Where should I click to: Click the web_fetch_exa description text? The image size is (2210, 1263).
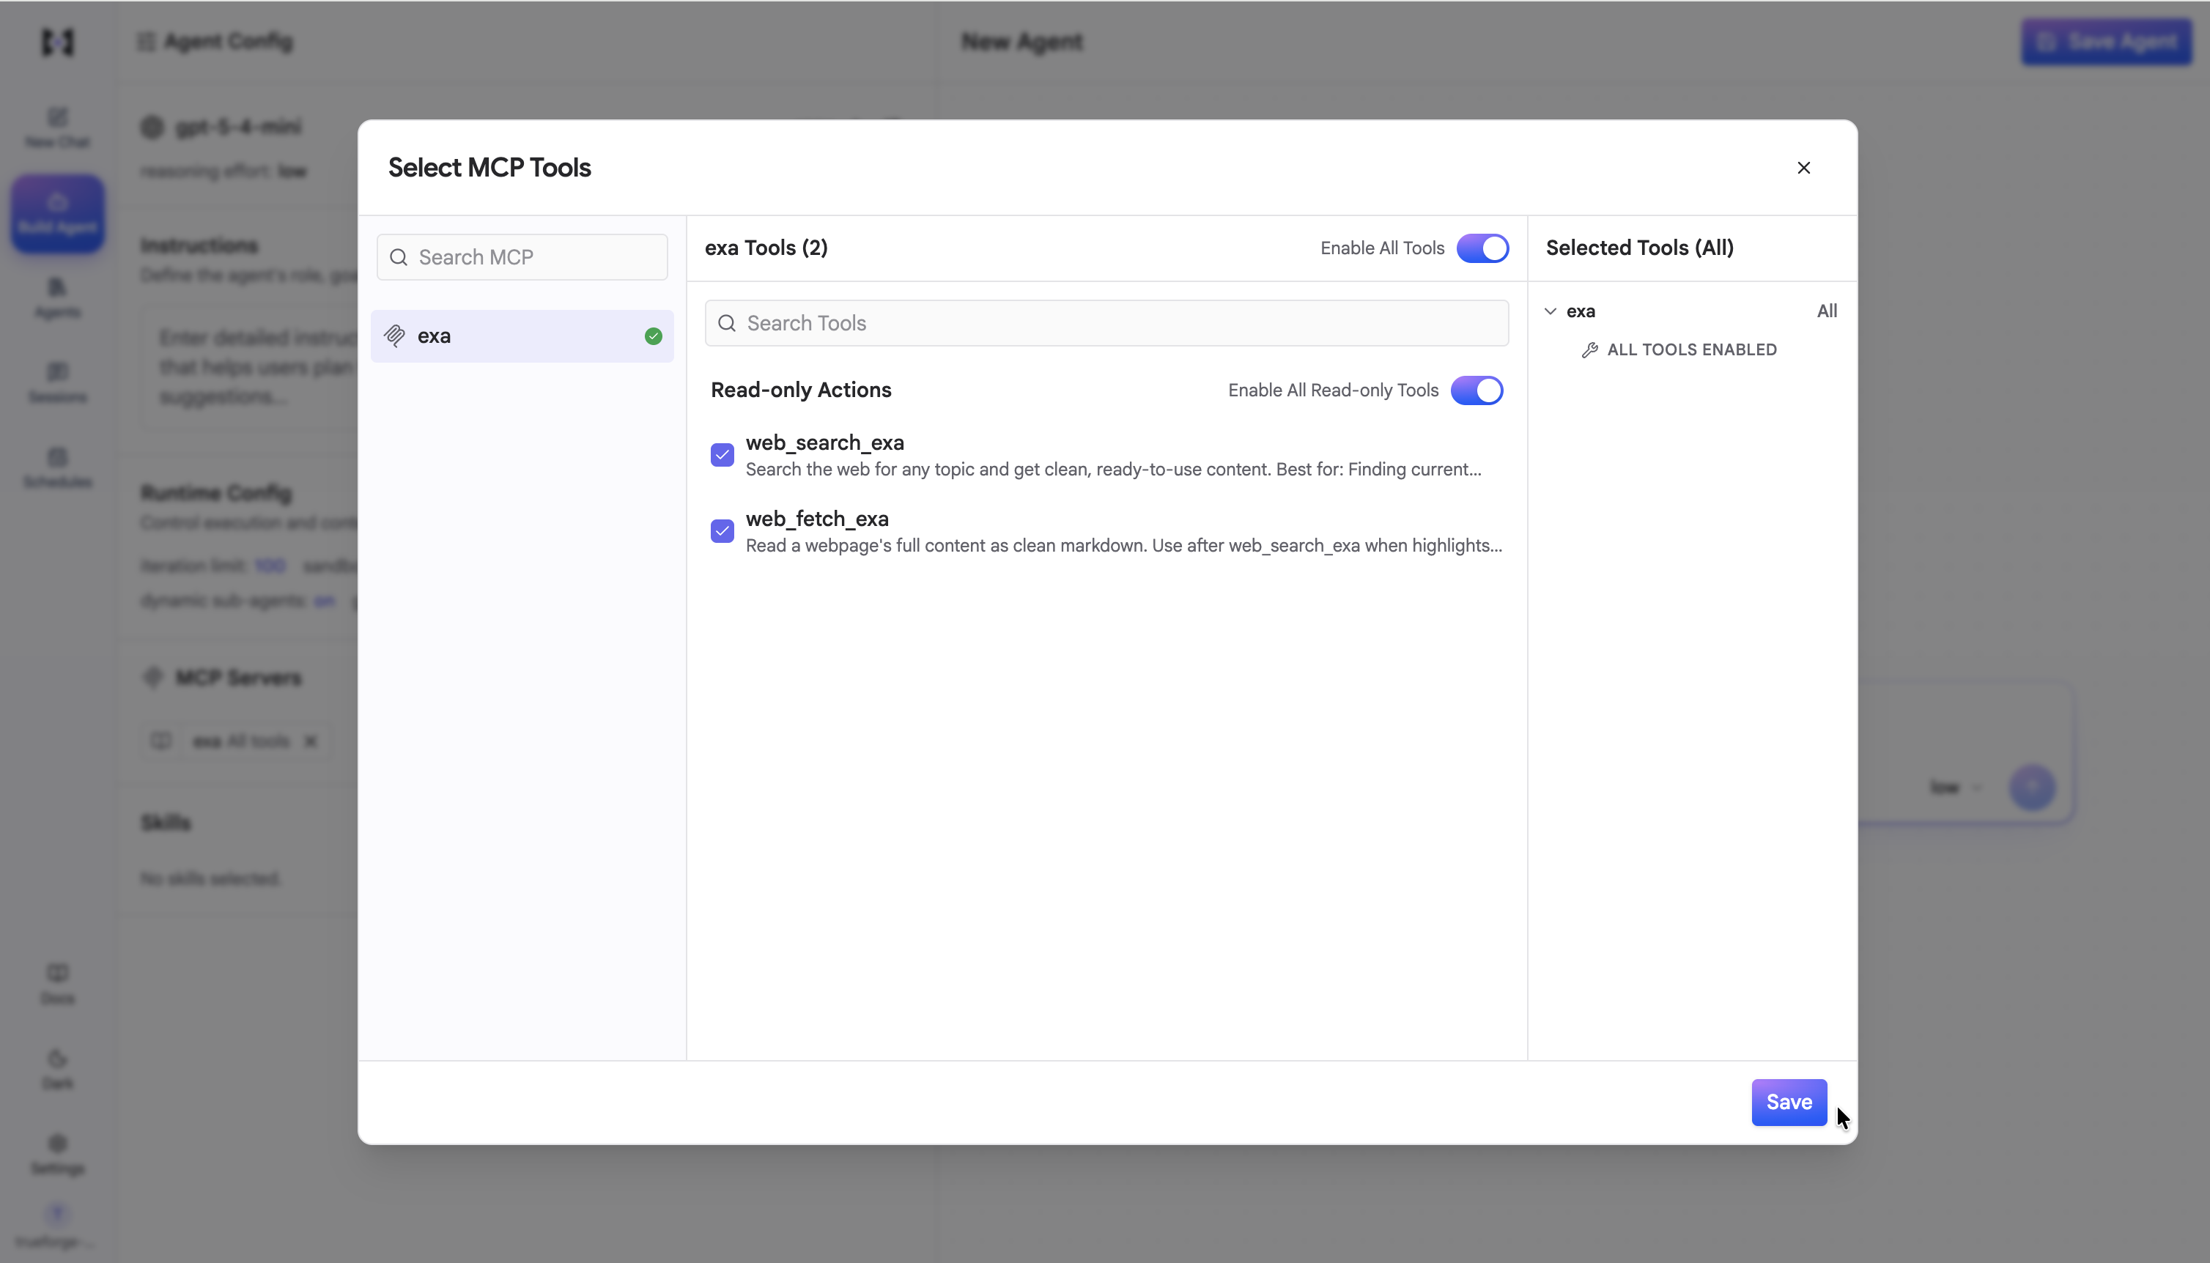click(x=1123, y=546)
